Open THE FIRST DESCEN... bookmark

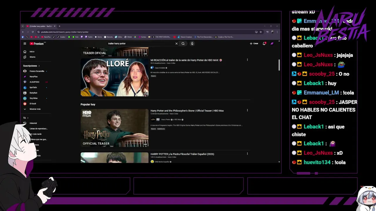(161, 37)
